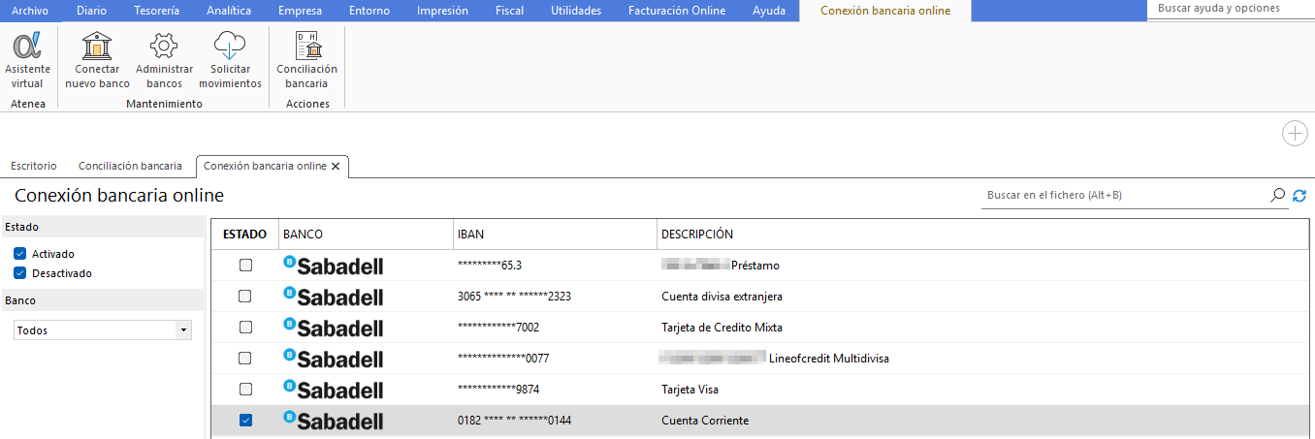1315x439 pixels.
Task: Click the Préstamo description
Action: tap(755, 266)
